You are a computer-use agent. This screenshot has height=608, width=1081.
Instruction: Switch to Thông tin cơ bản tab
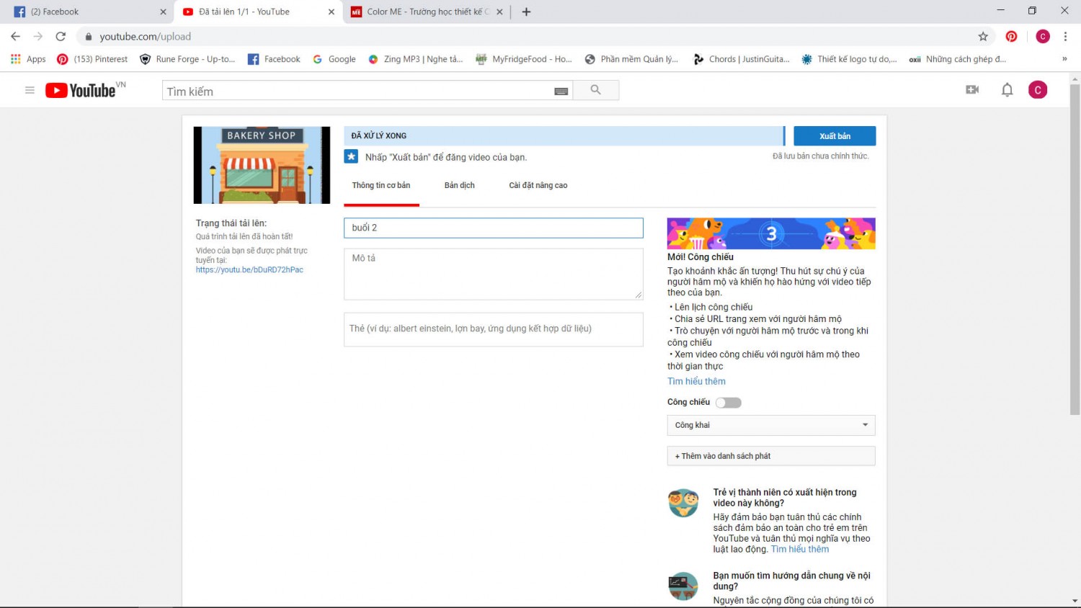point(381,186)
